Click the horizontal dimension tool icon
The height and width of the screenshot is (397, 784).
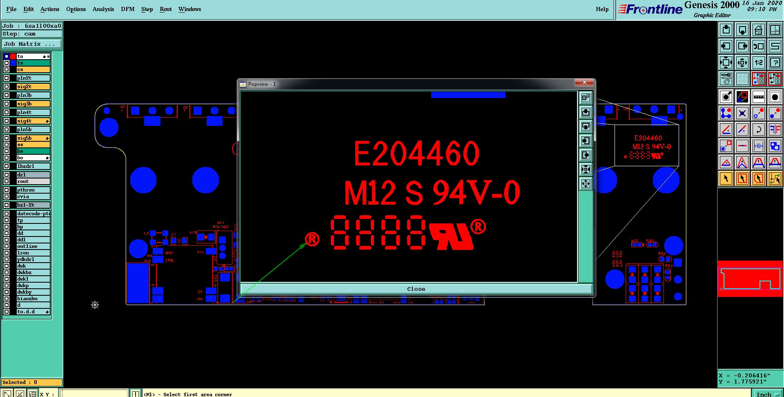pyautogui.click(x=759, y=146)
